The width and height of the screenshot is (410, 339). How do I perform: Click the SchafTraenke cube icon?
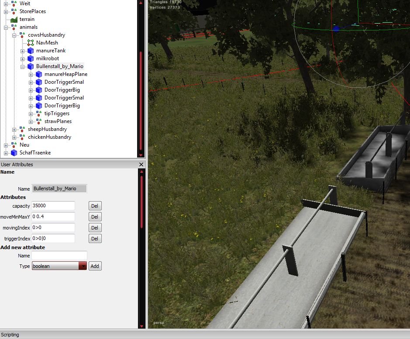[x=14, y=153]
